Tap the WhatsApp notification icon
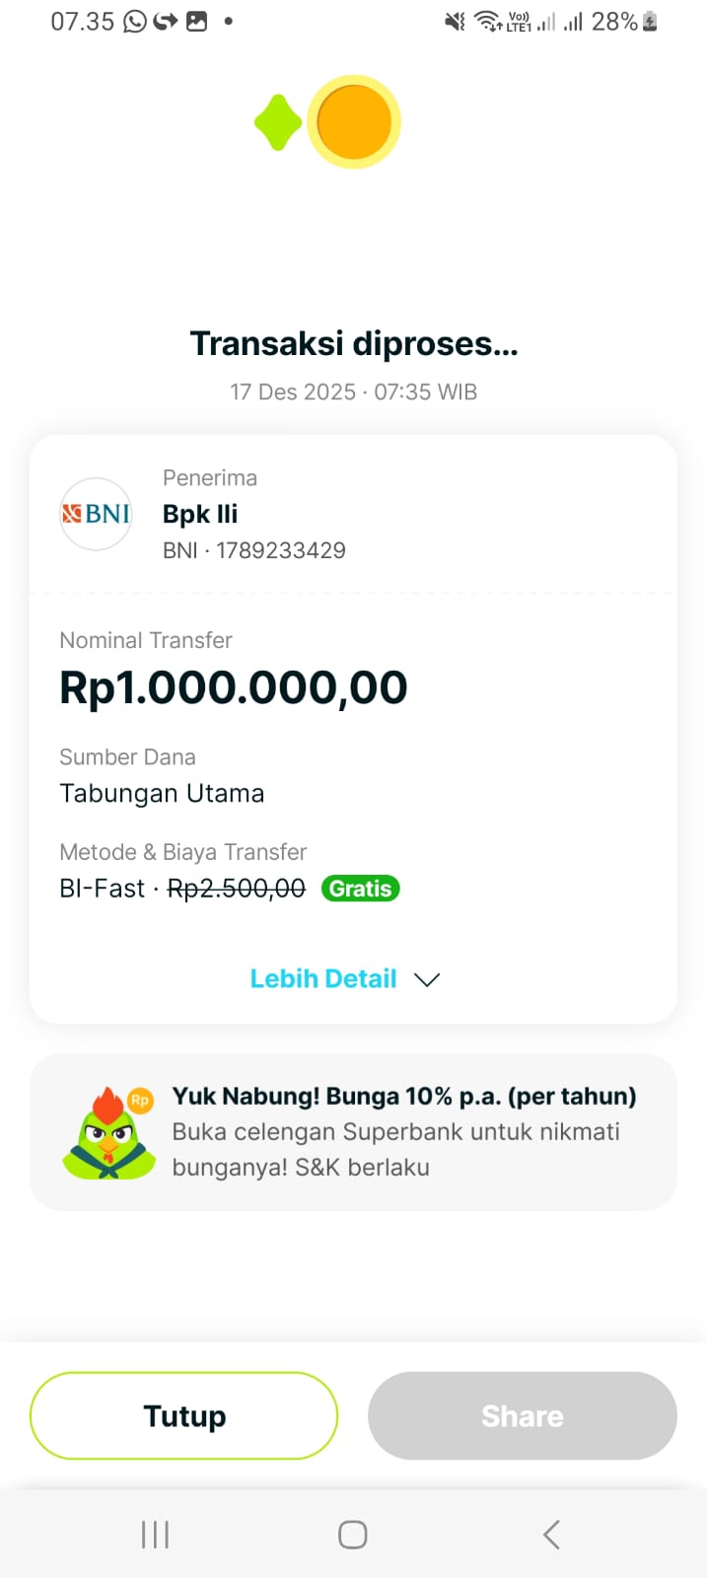 tap(134, 22)
